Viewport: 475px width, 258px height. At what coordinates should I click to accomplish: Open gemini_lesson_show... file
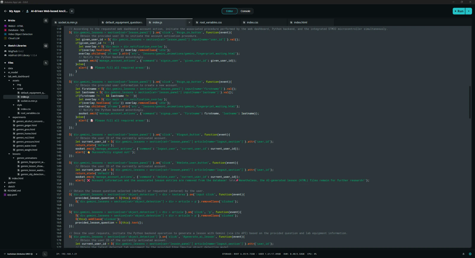point(32,166)
